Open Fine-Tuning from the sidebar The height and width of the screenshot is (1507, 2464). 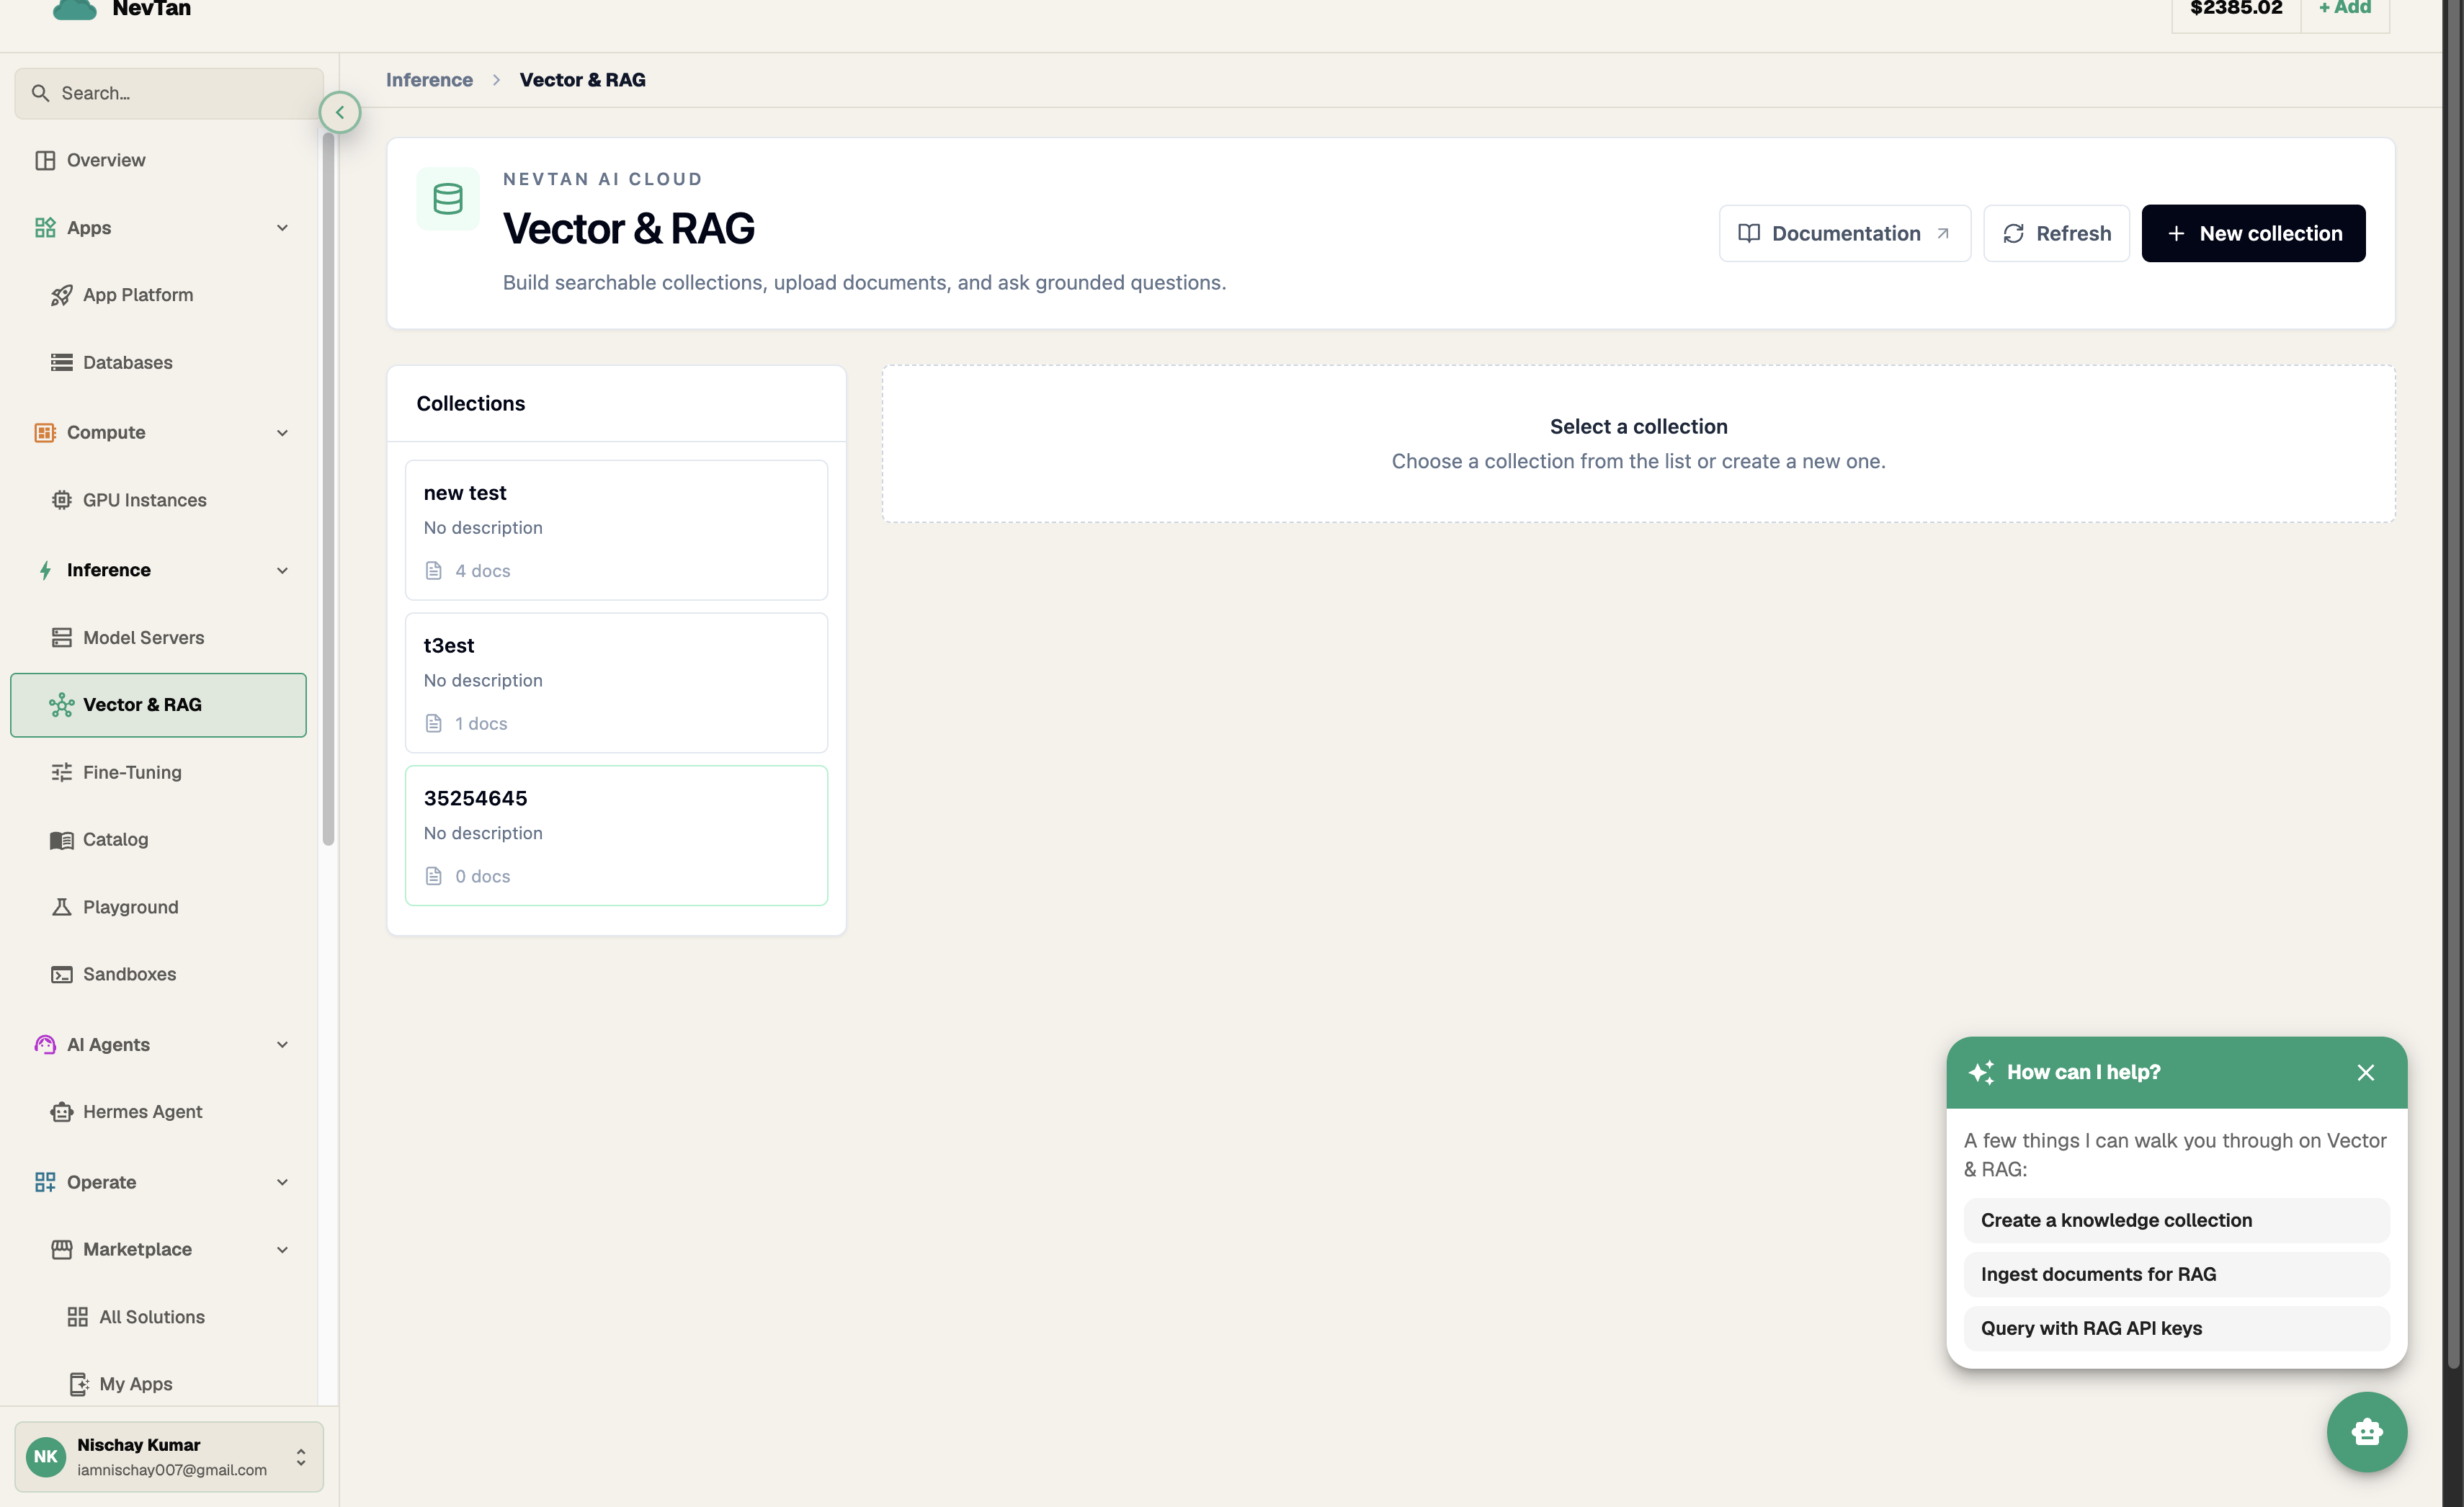[x=158, y=772]
